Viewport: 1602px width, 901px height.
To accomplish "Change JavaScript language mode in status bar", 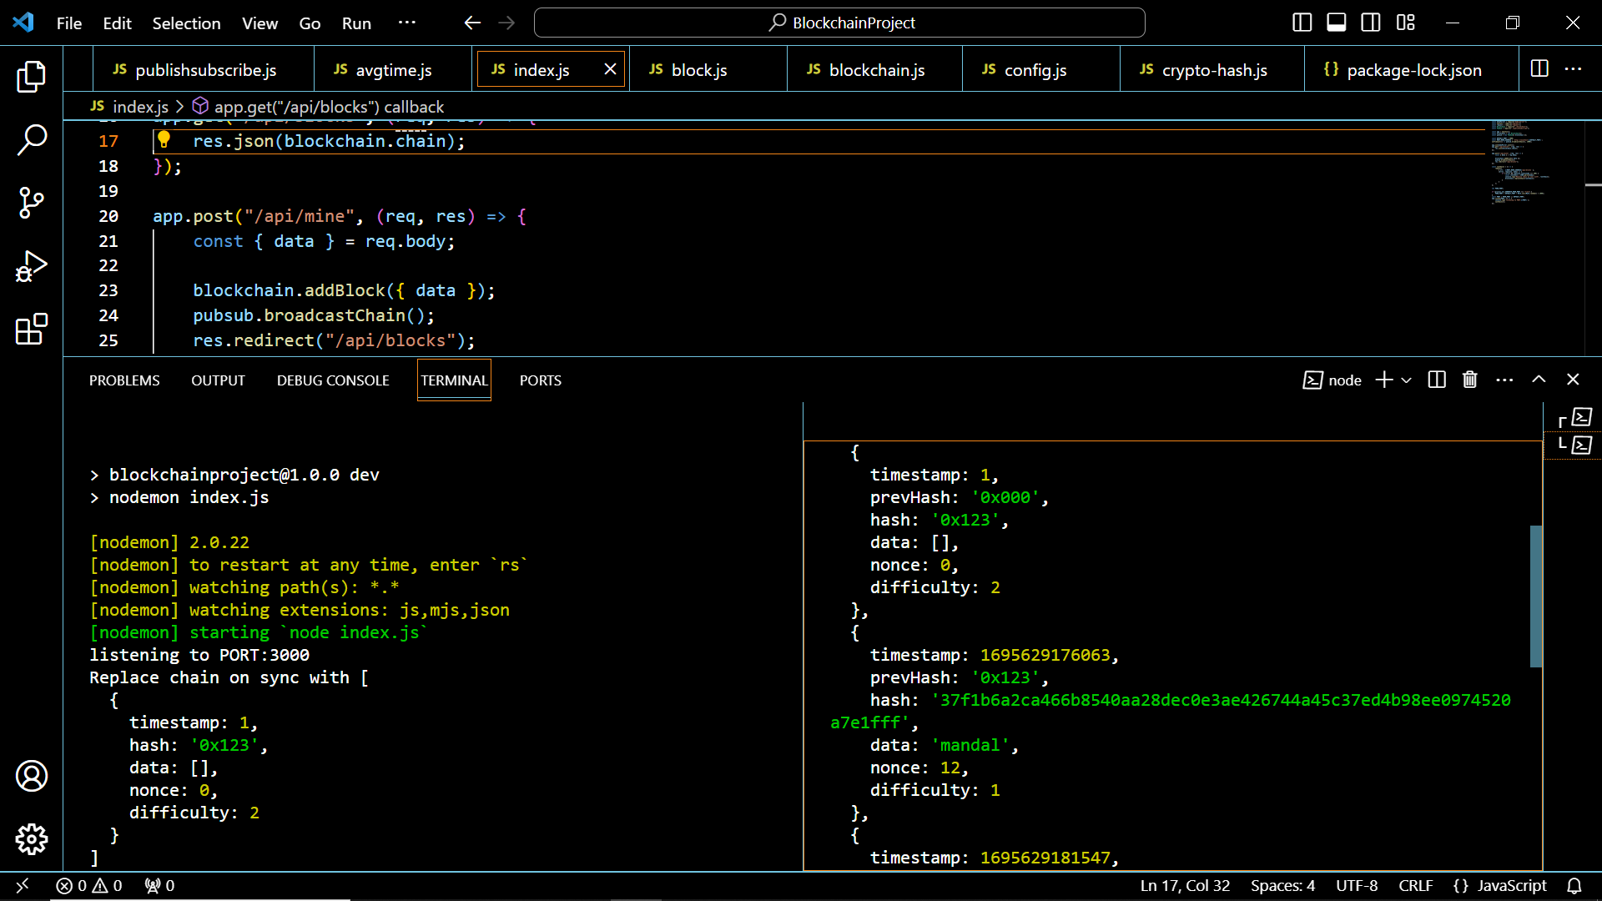I will coord(1511,886).
